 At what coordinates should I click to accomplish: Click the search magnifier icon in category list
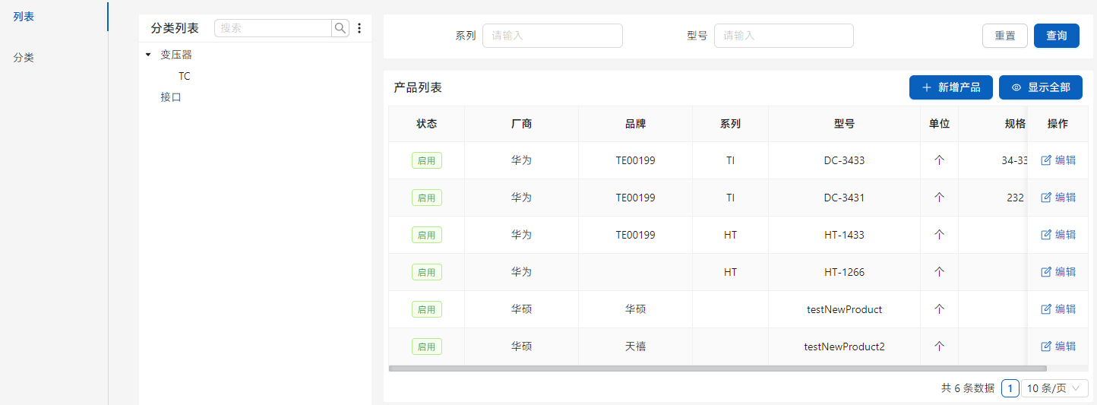340,28
